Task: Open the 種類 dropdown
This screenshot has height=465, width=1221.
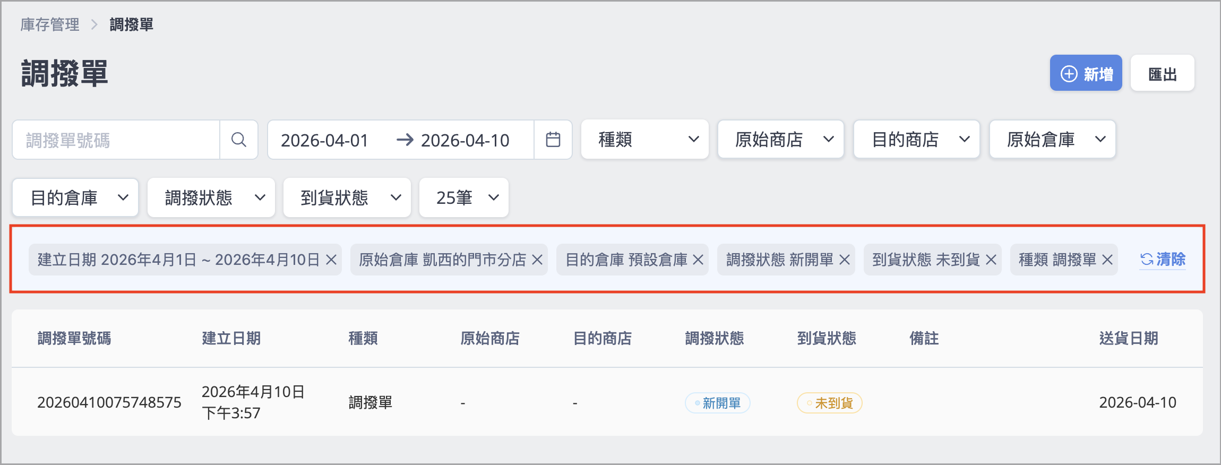Action: 645,140
